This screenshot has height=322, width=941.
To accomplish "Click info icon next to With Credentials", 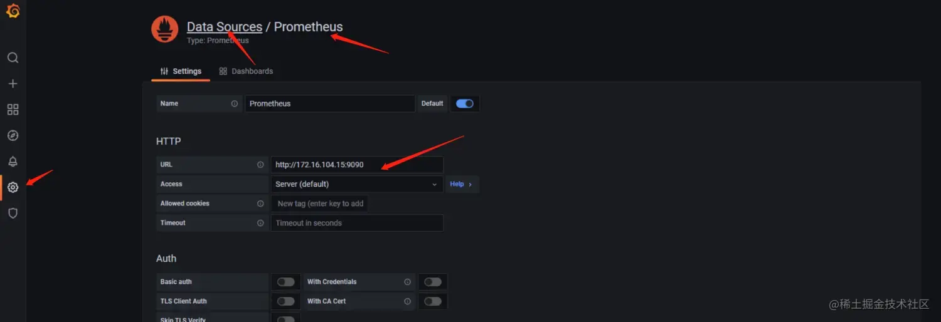I will tap(408, 282).
